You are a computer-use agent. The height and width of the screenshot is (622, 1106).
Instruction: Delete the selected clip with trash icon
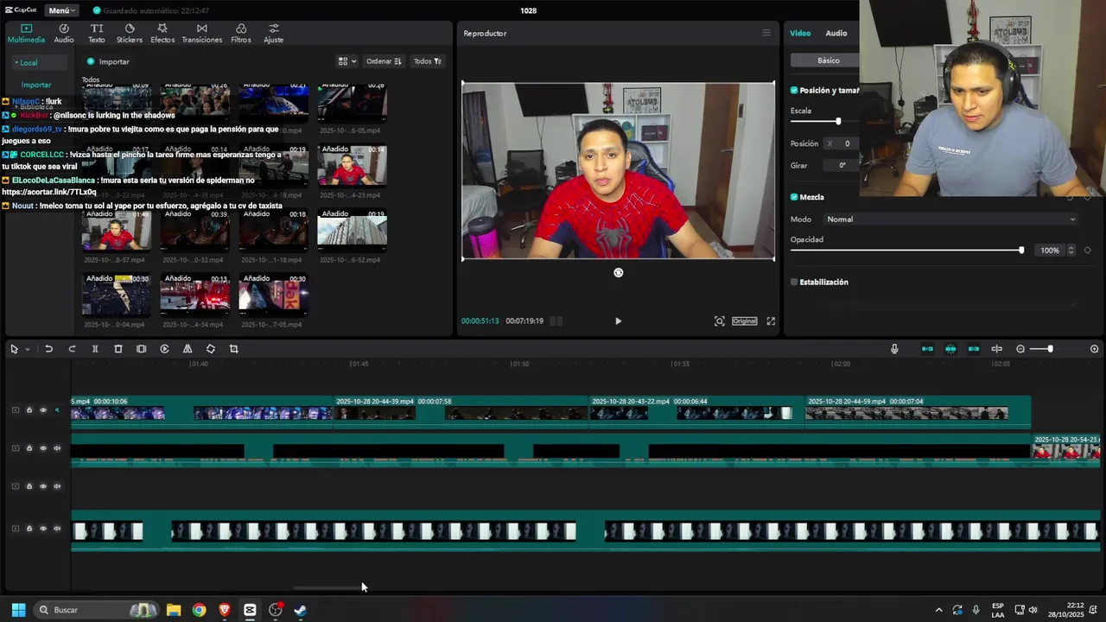pos(118,349)
